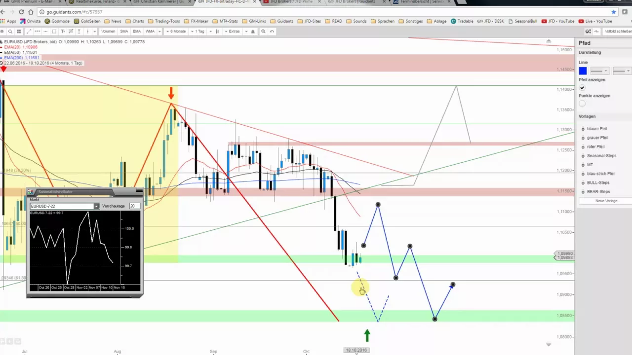This screenshot has width=632, height=355.
Task: Click the zoom-in magnifier in toolbar
Action: click(x=263, y=31)
